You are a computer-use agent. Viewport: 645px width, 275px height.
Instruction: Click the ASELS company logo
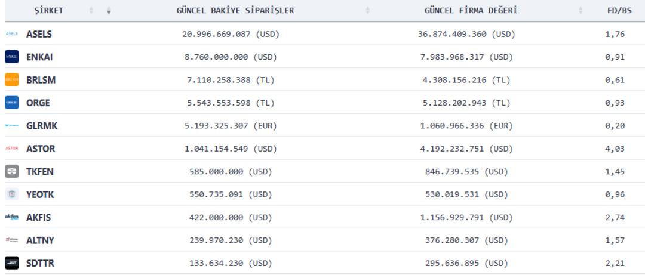pyautogui.click(x=12, y=34)
